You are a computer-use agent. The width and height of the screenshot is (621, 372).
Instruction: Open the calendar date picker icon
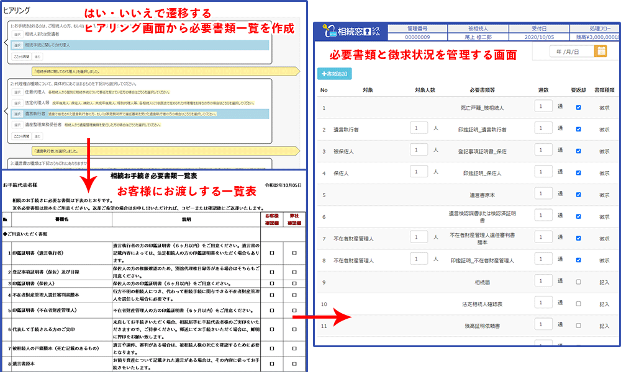pos(601,51)
